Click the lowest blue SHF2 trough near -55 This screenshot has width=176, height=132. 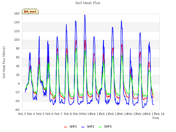[143, 108]
